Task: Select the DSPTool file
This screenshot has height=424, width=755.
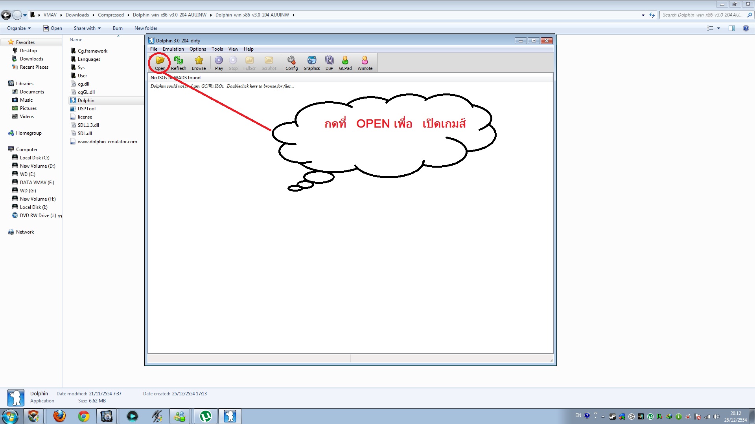Action: [x=87, y=109]
